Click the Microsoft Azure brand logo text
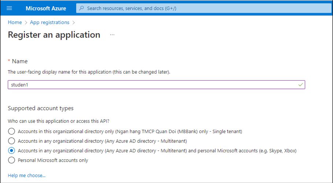 pyautogui.click(x=45, y=8)
